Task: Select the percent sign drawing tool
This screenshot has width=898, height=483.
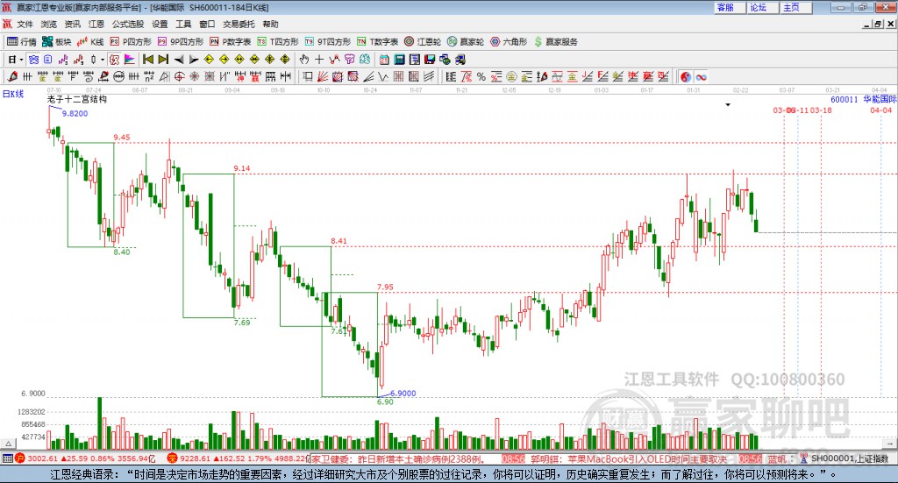Action: tap(481, 76)
